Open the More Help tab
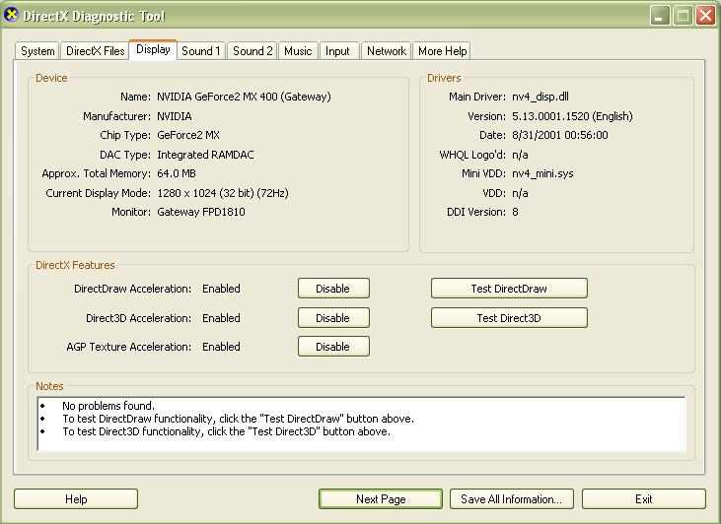This screenshot has height=524, width=721. pyautogui.click(x=442, y=51)
